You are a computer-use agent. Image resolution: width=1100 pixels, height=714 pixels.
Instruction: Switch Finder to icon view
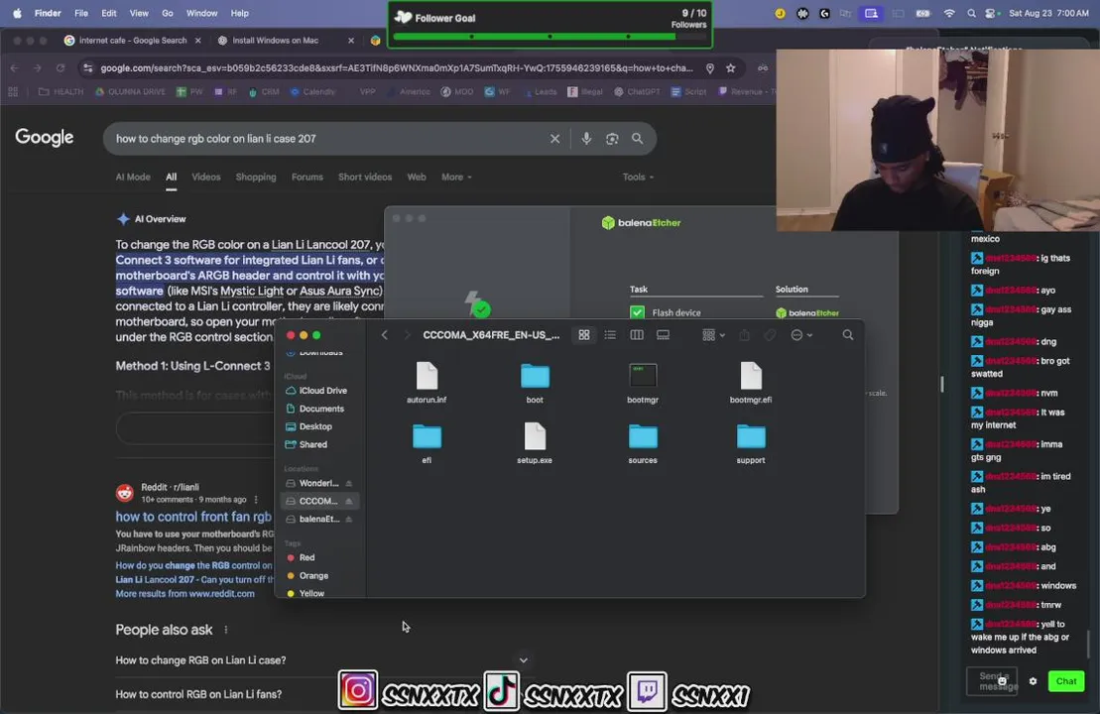[583, 335]
